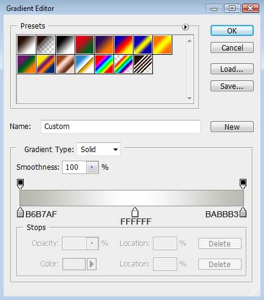Click into the gradient Name field
Image resolution: width=264 pixels, height=300 pixels.
(x=121, y=127)
